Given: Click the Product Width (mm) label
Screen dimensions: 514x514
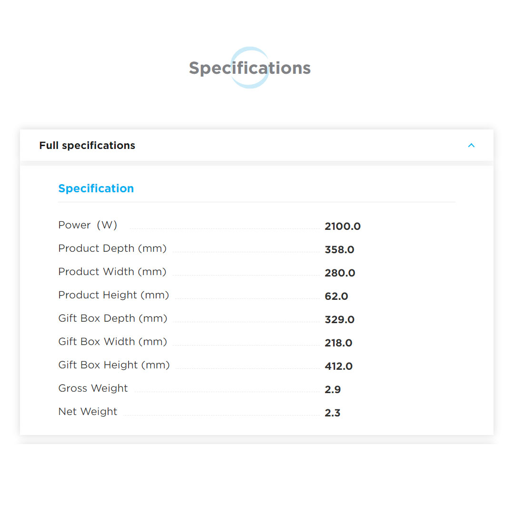Looking at the screenshot, I should [112, 272].
